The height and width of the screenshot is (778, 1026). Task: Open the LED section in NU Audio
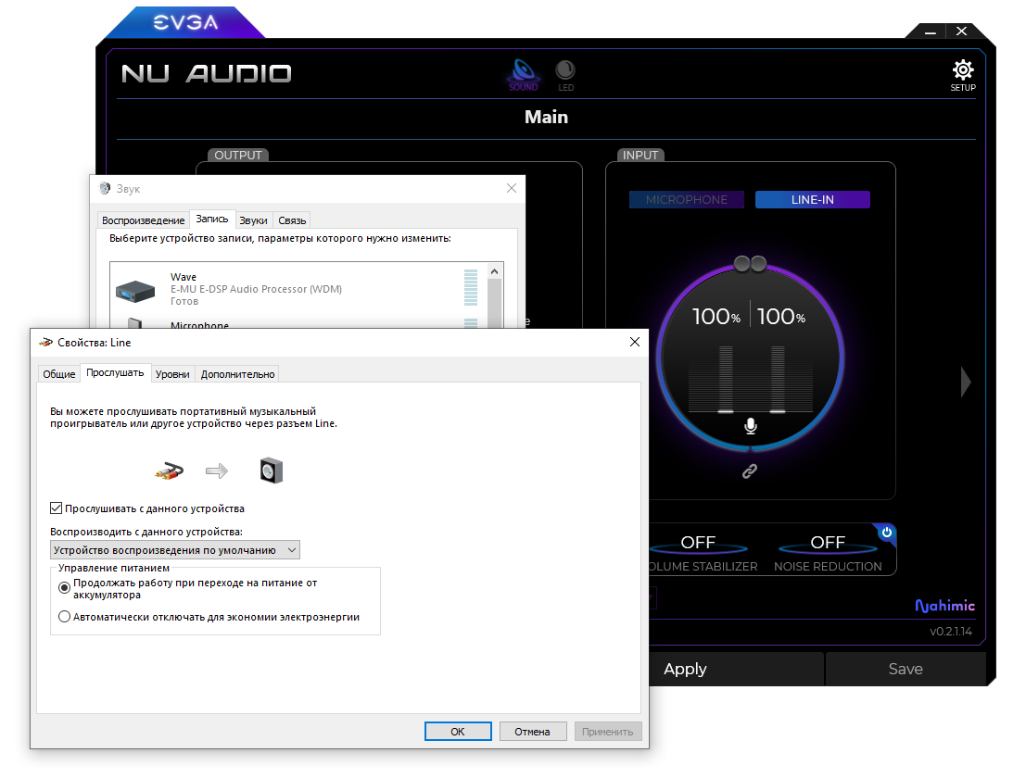pyautogui.click(x=565, y=75)
